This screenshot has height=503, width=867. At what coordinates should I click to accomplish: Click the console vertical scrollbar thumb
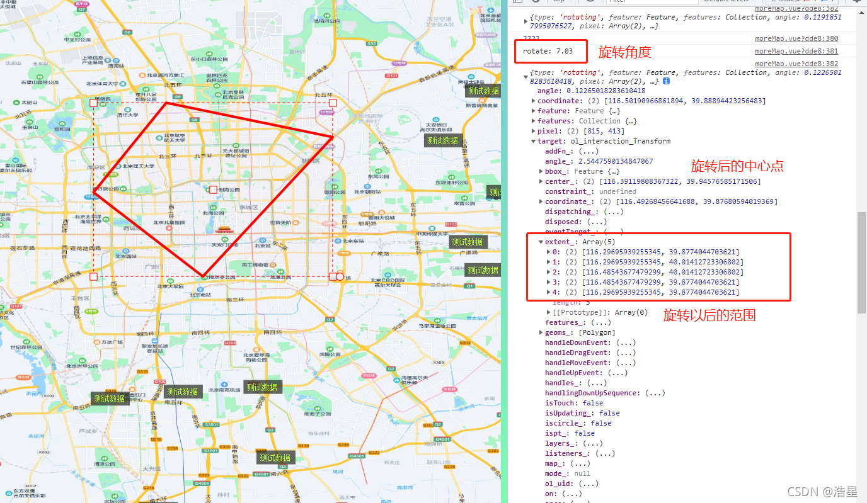point(862,263)
